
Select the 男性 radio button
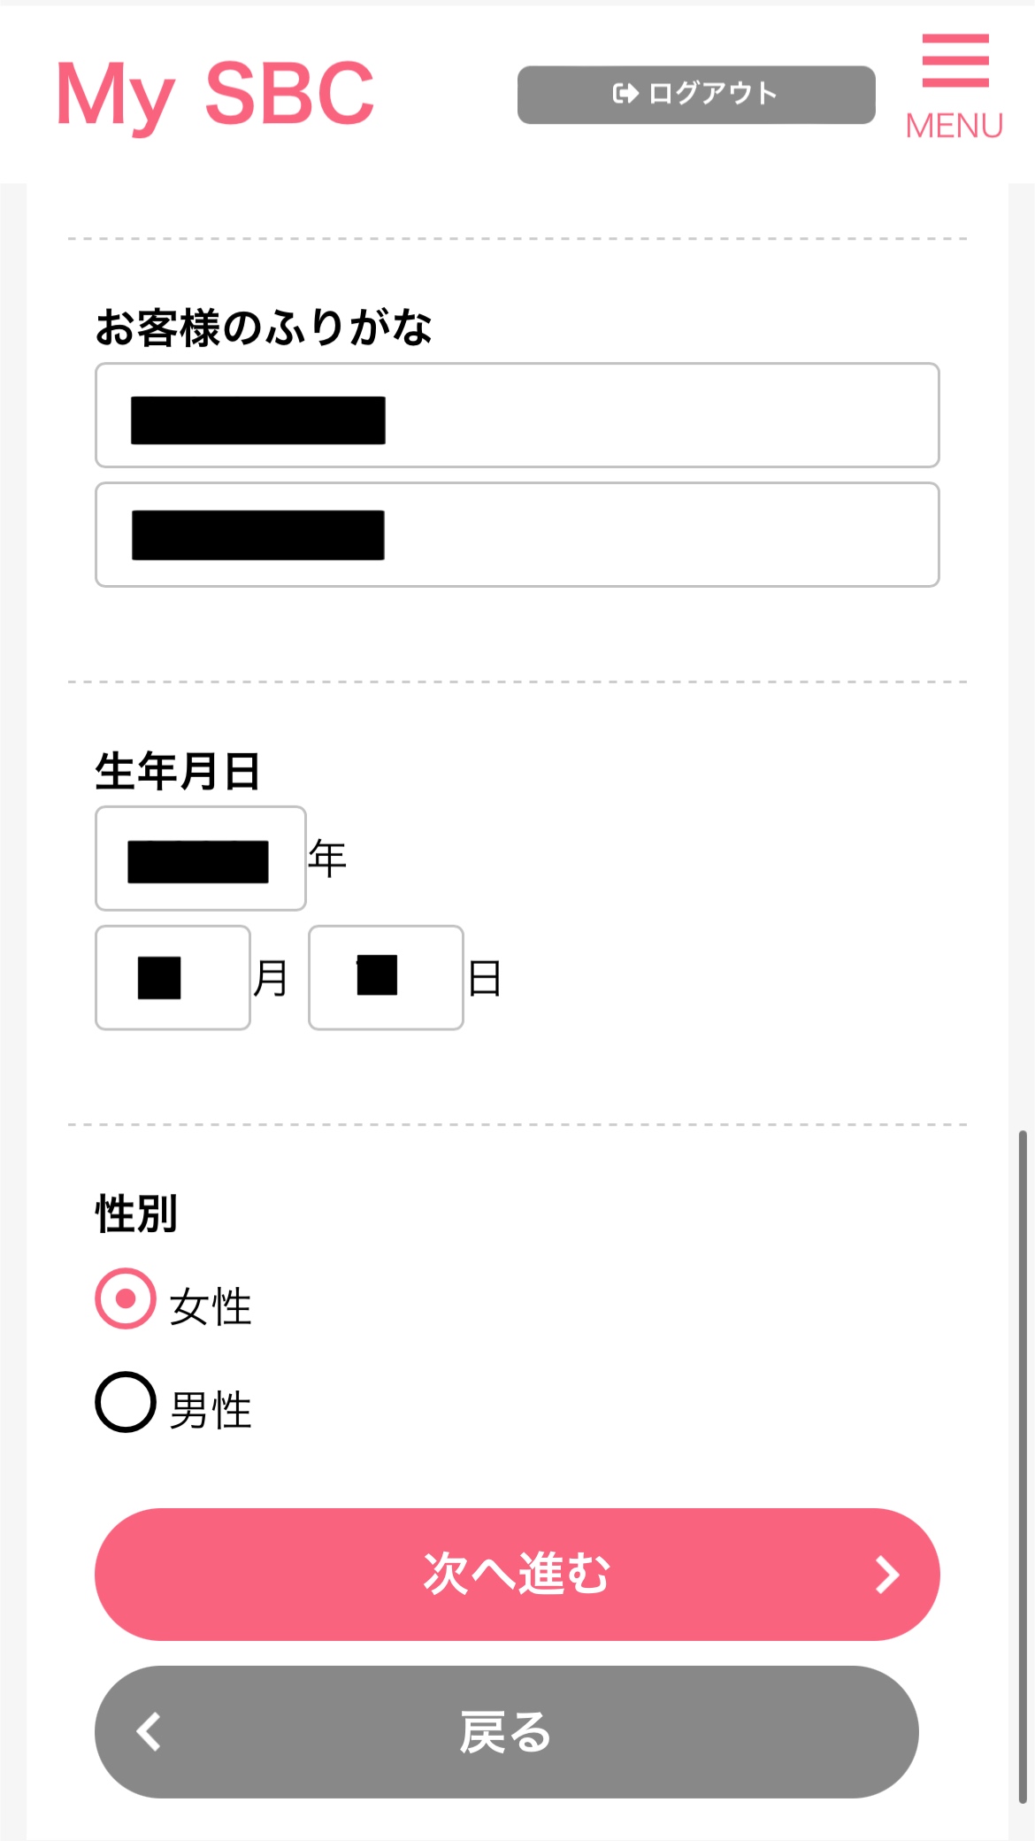pos(126,1402)
